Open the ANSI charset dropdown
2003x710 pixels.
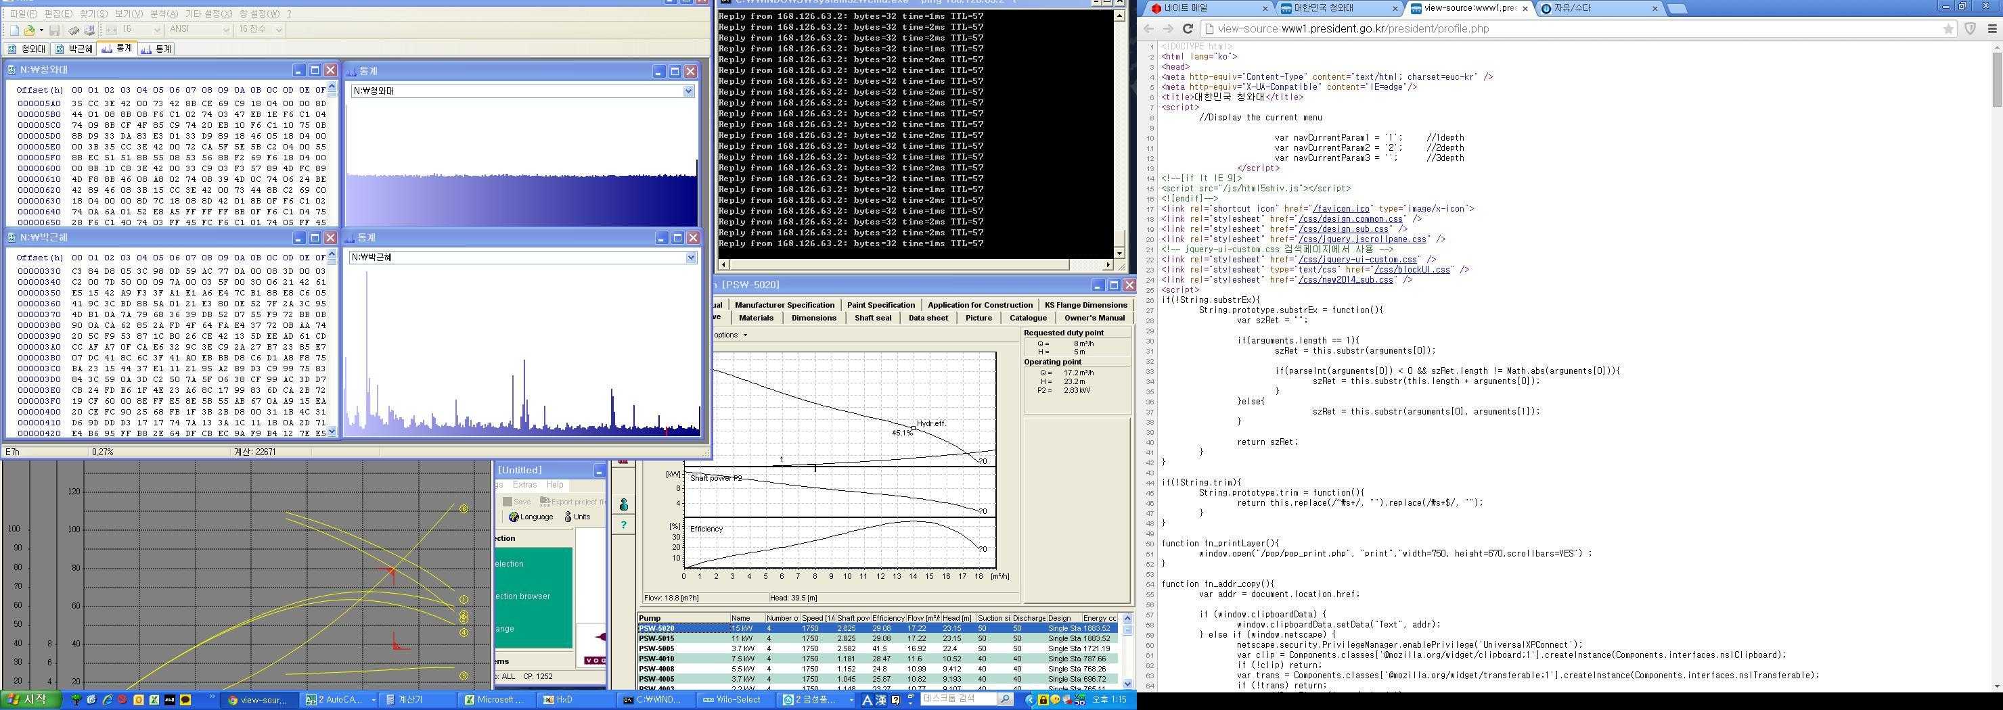[226, 30]
